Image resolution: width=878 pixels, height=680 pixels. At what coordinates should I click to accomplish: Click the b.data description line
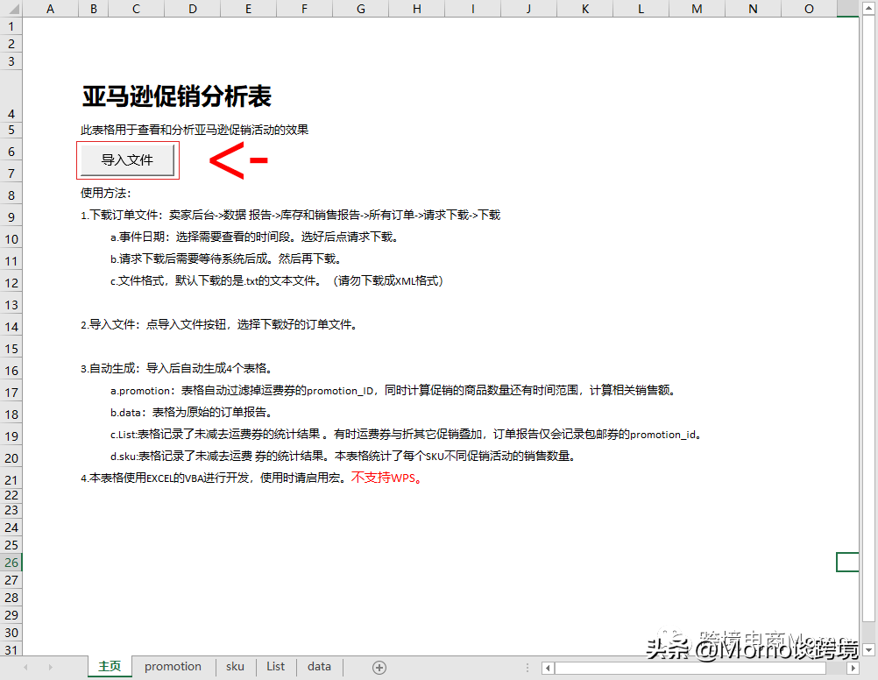point(192,412)
